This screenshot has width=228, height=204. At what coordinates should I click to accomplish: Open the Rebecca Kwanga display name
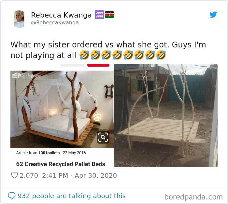pos(61,15)
